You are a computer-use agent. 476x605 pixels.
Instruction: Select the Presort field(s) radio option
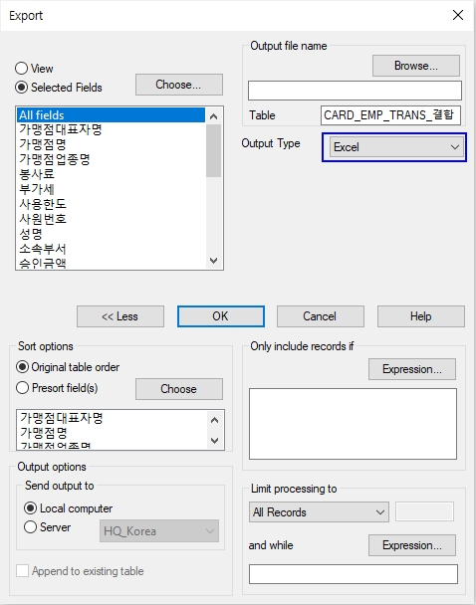[22, 388]
